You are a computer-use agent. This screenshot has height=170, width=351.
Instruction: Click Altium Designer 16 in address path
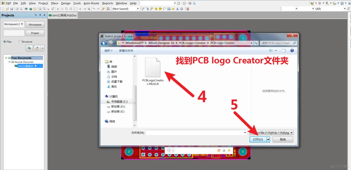click(161, 43)
